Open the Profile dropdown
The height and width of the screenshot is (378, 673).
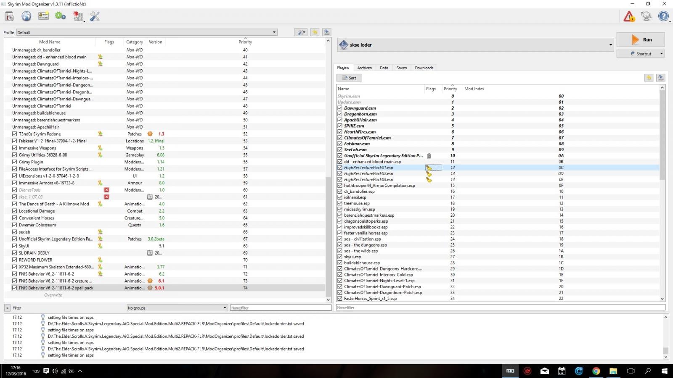147,32
